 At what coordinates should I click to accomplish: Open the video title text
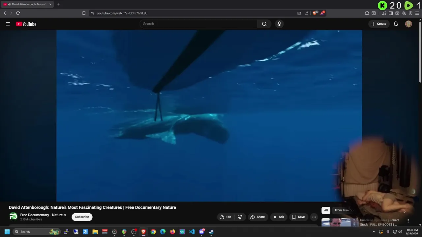92,207
